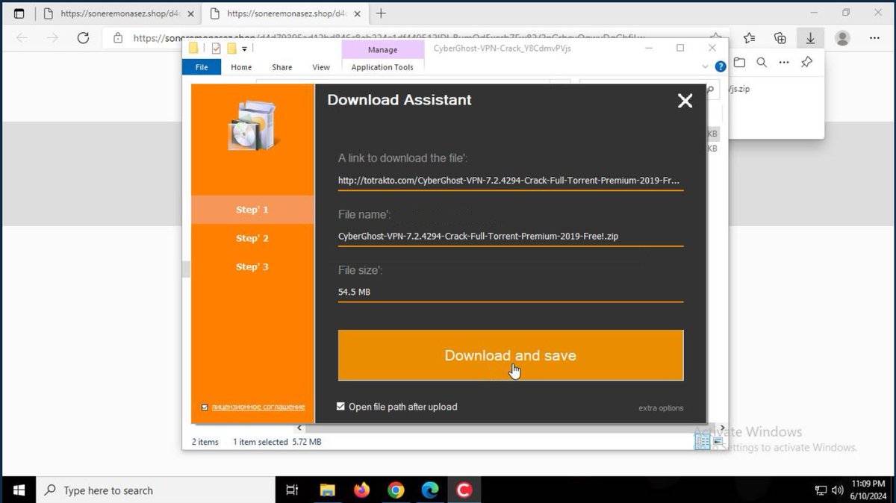Image resolution: width=896 pixels, height=503 pixels.
Task: Open the File tab in File Explorer
Action: [x=202, y=67]
